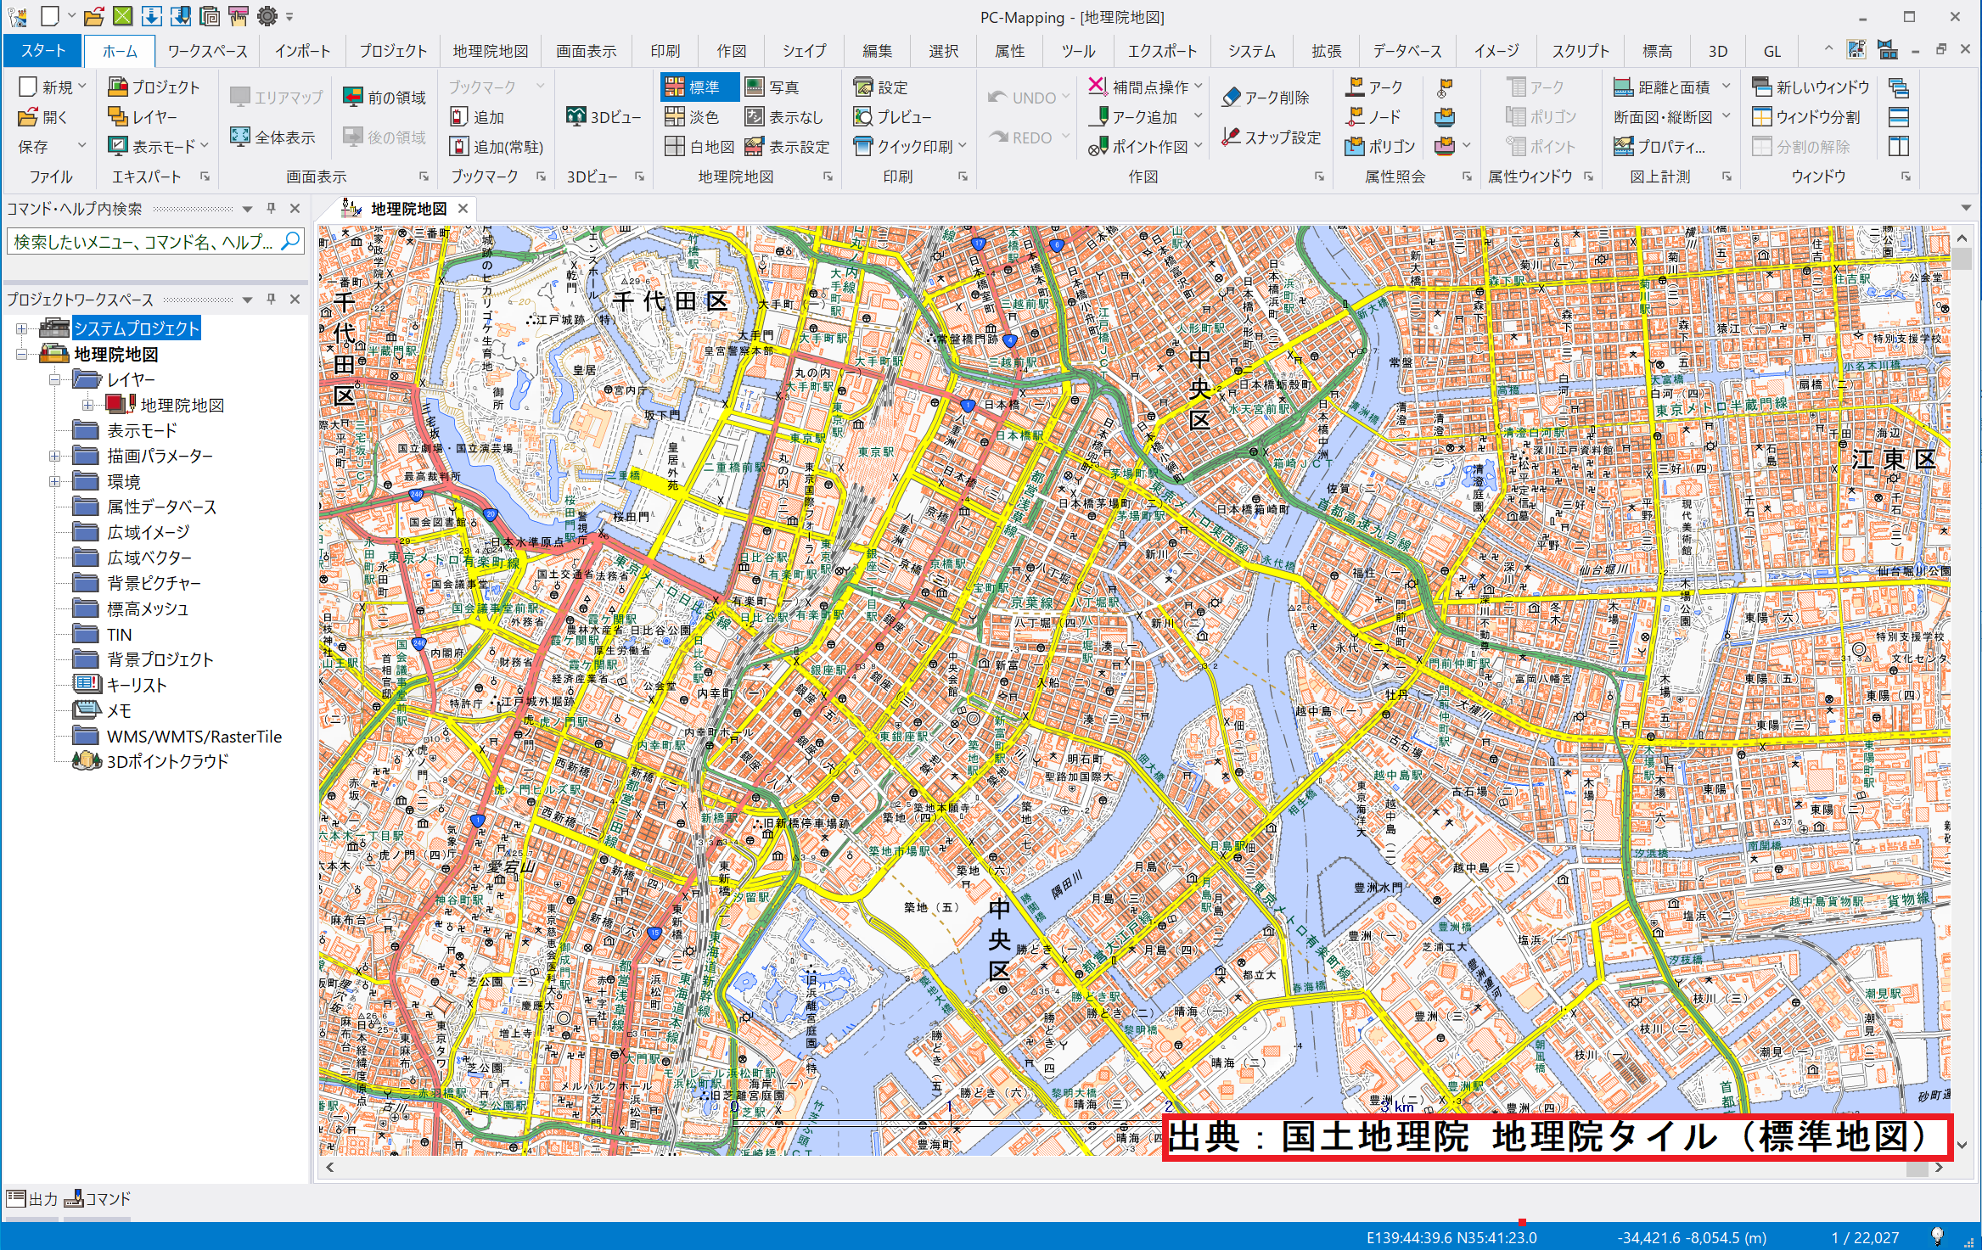Viewport: 1982px width, 1250px height.
Task: Select the 属性データベース tree item
Action: point(161,507)
